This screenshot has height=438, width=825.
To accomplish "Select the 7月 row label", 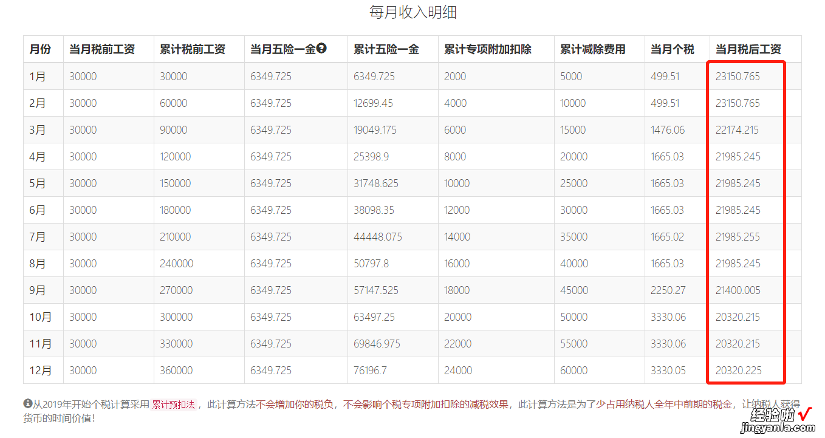I will click(37, 237).
